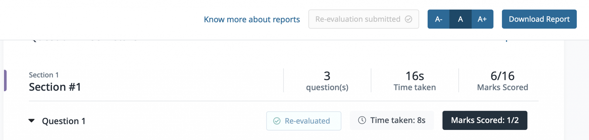
Task: Click the '3 question(s)' section stat
Action: point(327,81)
